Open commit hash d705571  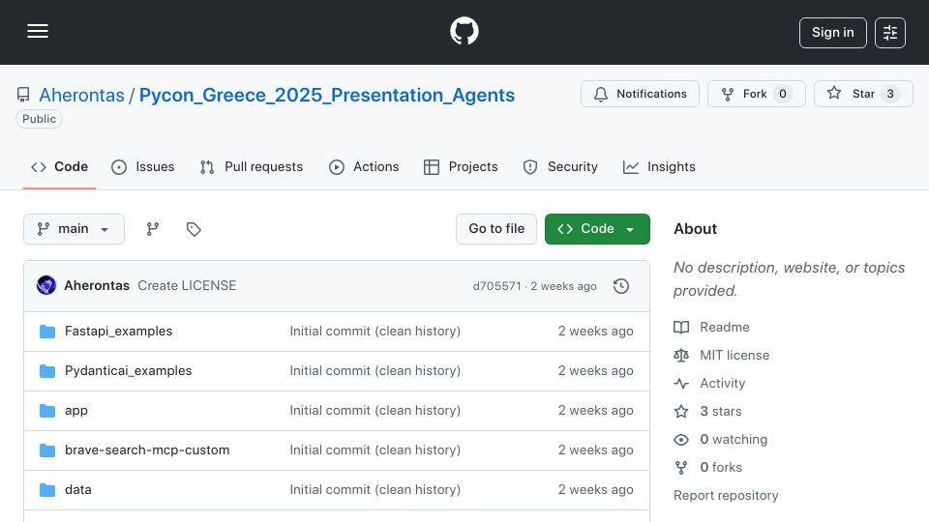496,286
